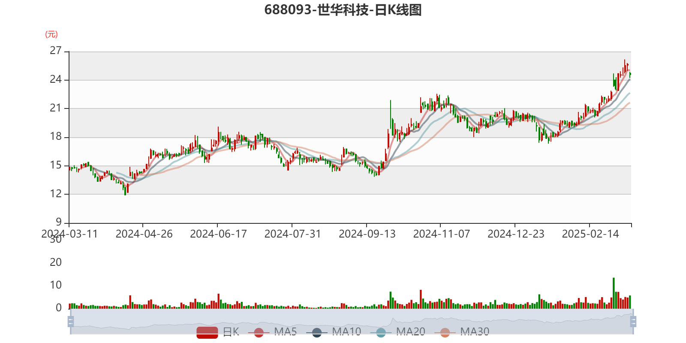Viewport: 686px width, 343px height.
Task: Toggle the MA5 line in the legend
Action: click(x=275, y=332)
